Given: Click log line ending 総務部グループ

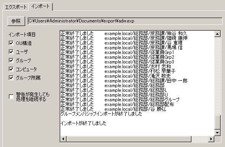Looking at the screenshot, I should click(x=120, y=100).
